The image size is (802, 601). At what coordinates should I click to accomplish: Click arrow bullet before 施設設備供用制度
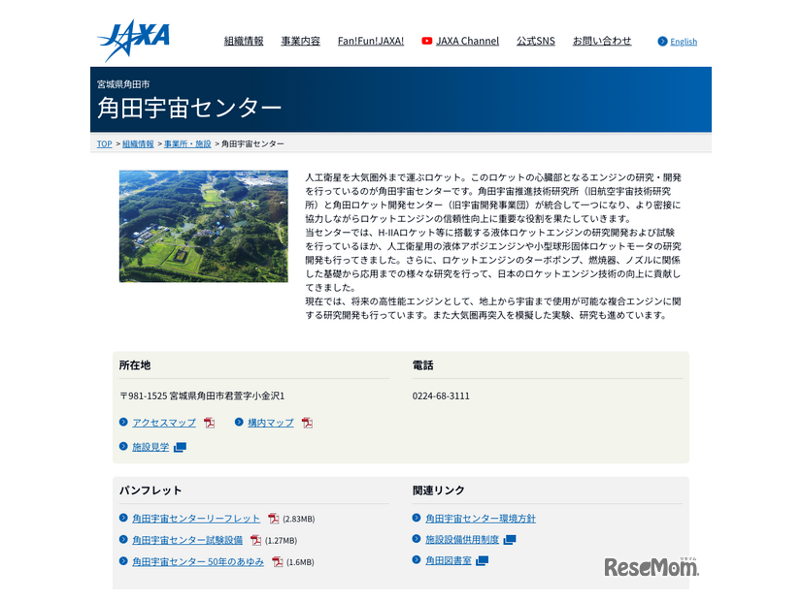(x=417, y=539)
